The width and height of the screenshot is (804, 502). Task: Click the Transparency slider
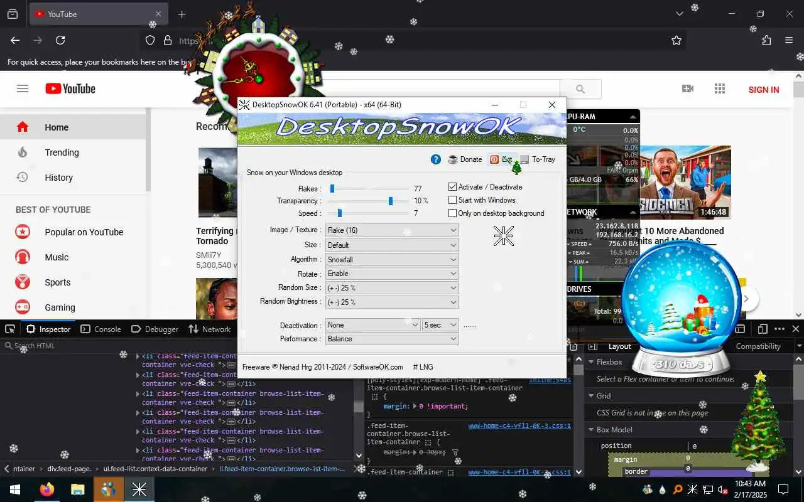367,201
